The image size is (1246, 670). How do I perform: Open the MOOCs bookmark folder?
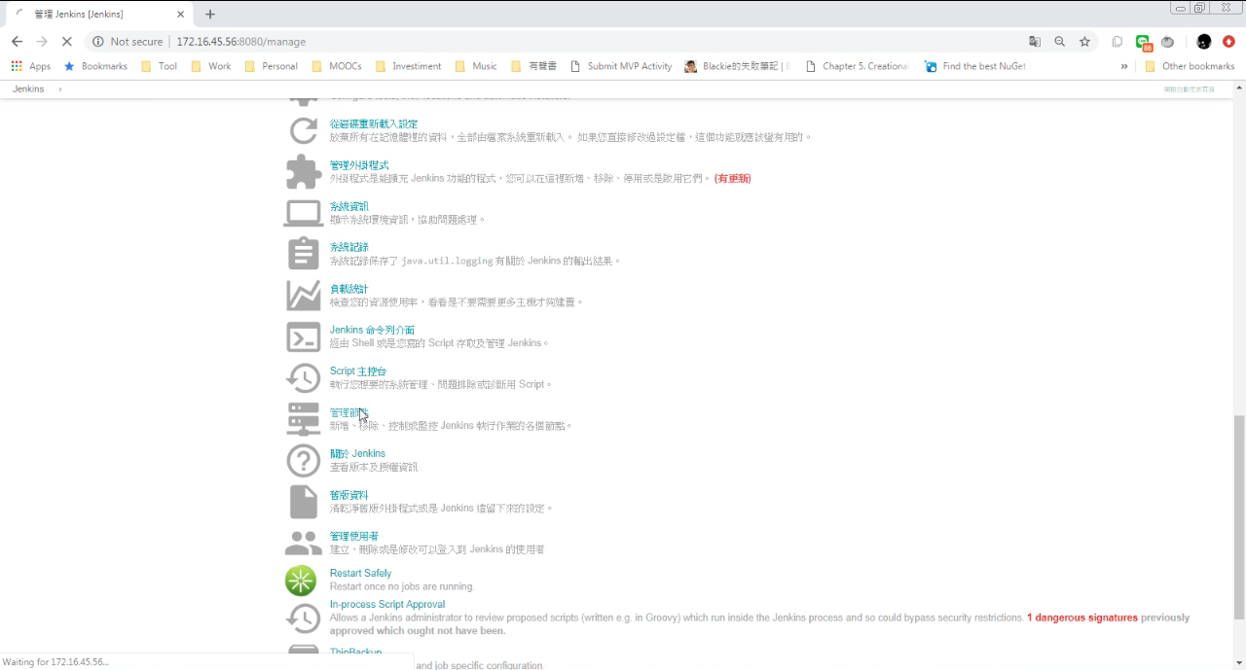(x=337, y=66)
